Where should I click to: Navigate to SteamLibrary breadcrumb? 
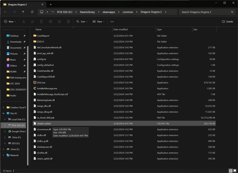[x=87, y=12]
